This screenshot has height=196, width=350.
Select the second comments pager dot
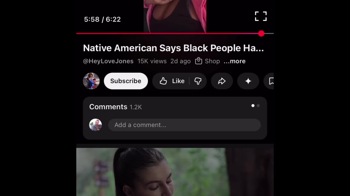point(258,106)
